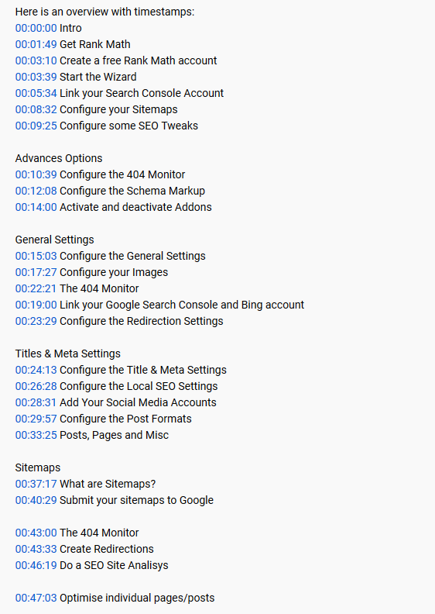435x614 pixels.
Task: Go to 00:23:29 Redirection Settings timestamp
Action: click(36, 321)
